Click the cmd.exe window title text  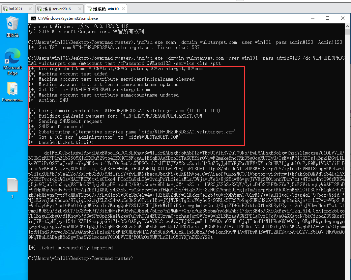tap(68, 18)
